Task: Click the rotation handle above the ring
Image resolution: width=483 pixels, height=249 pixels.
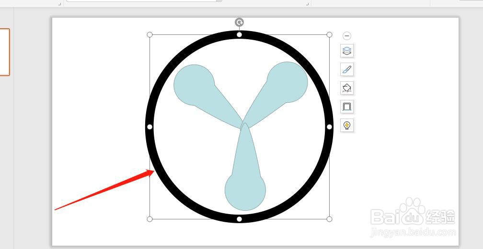Action: pos(240,22)
